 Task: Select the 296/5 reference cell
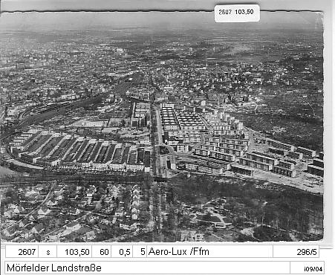click(296, 252)
